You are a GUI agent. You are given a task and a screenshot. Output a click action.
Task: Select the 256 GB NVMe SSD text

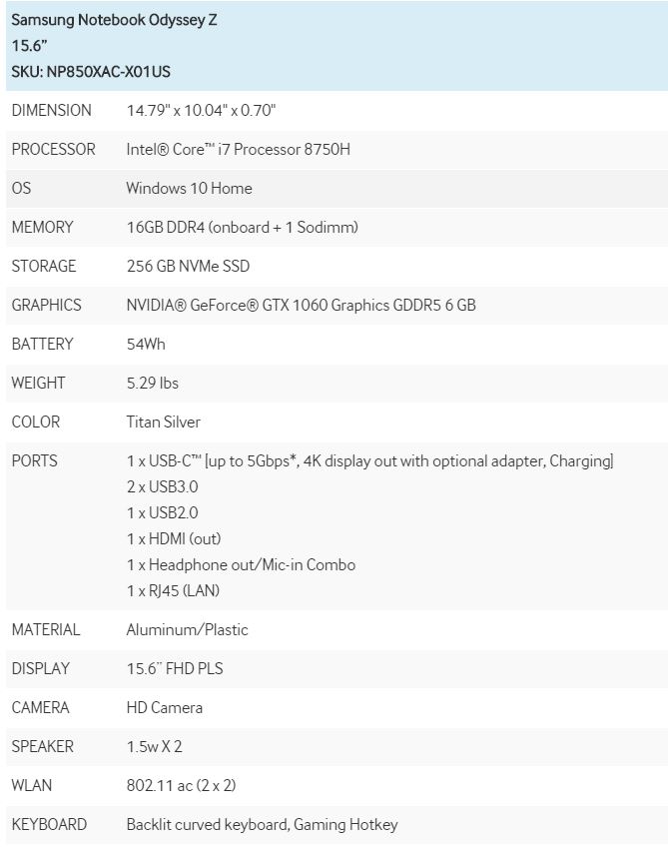[x=188, y=266]
